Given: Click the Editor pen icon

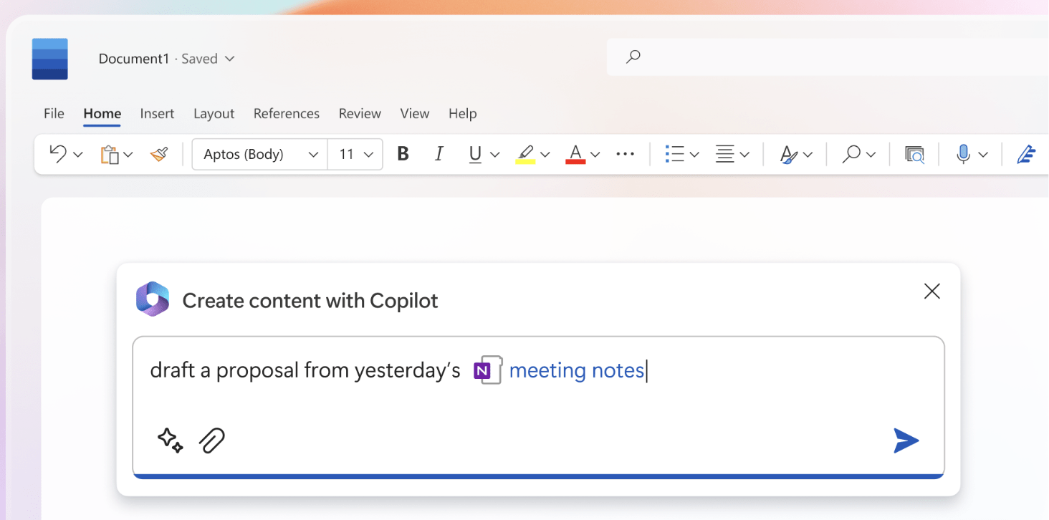Looking at the screenshot, I should pyautogui.click(x=1027, y=154).
